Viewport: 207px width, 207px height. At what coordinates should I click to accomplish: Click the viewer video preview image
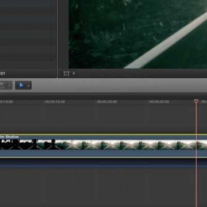point(138,34)
